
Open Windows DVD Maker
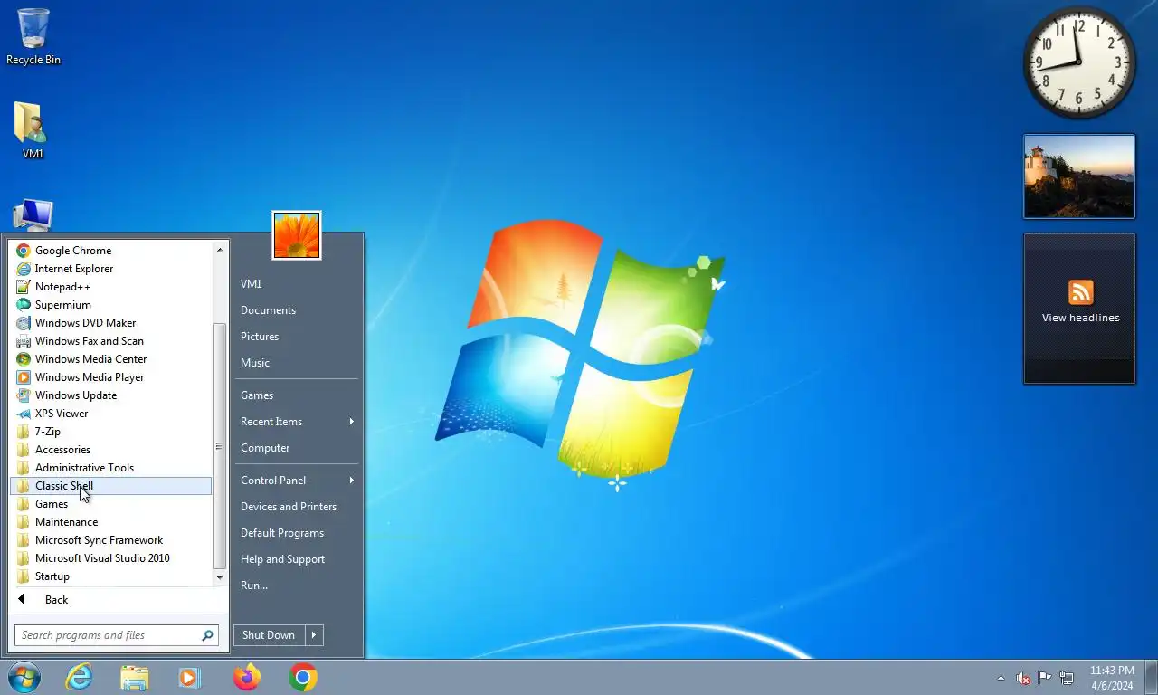(110, 323)
